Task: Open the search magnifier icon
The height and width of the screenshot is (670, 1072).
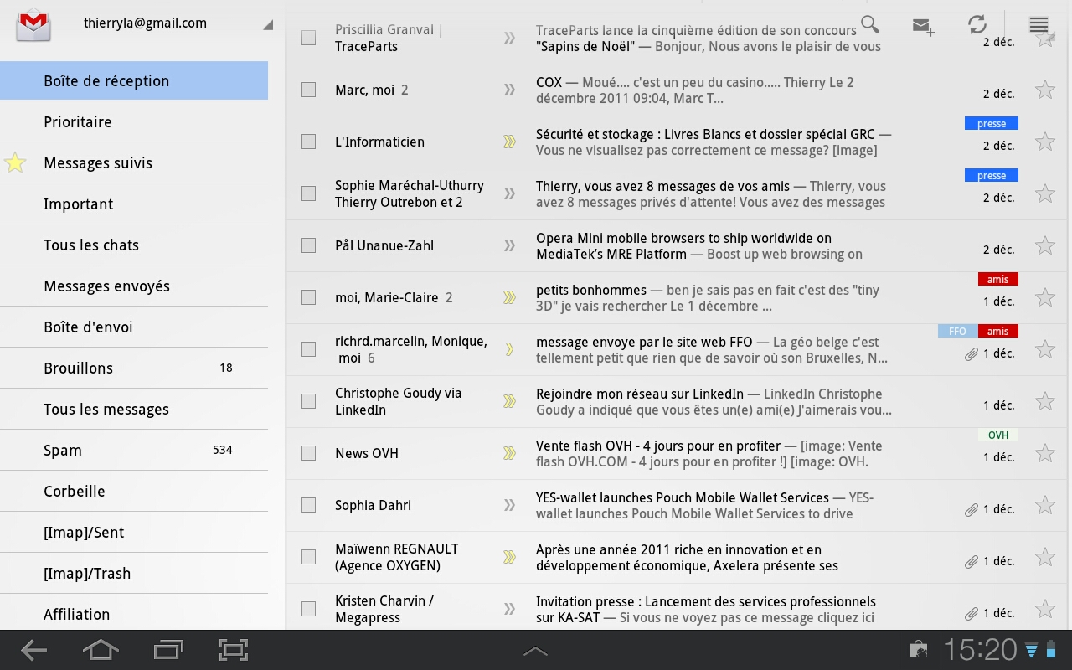Action: tap(870, 24)
